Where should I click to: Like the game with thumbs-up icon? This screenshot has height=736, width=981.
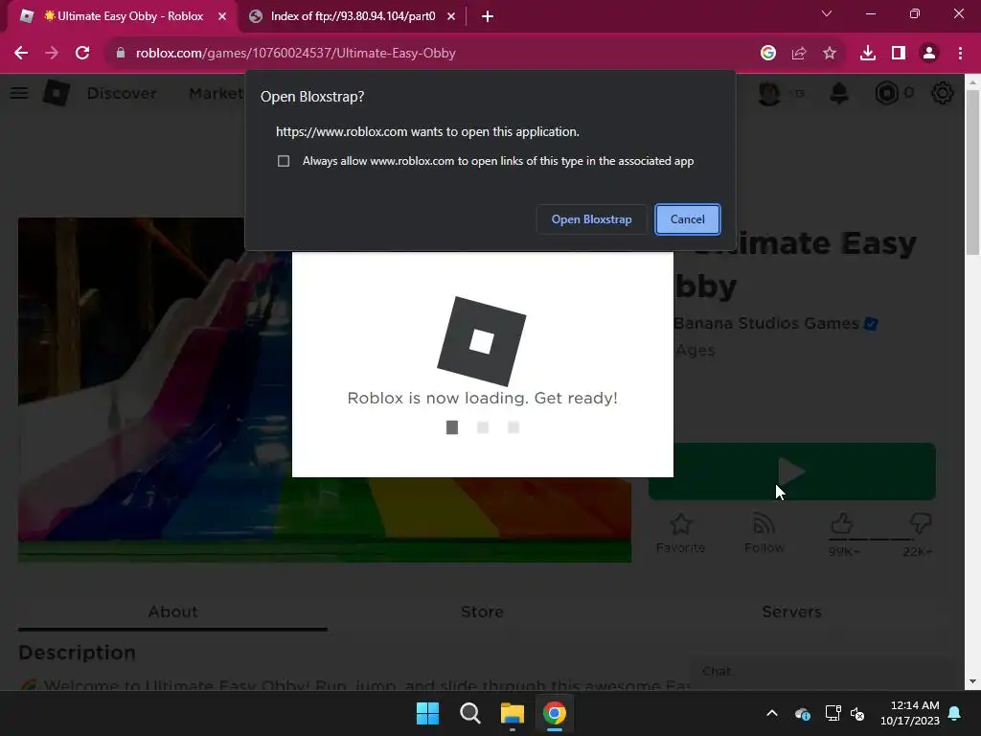(842, 523)
